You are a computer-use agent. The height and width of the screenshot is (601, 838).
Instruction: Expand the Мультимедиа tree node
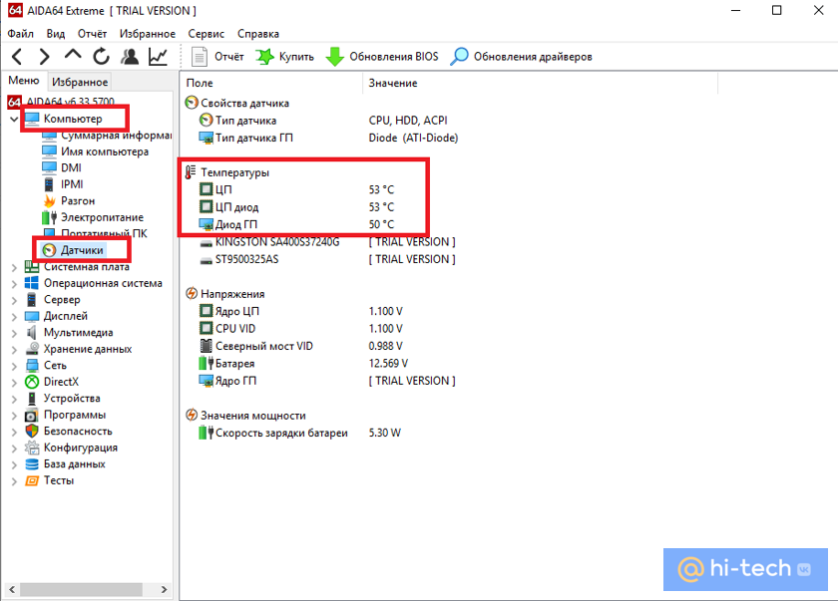pos(14,333)
